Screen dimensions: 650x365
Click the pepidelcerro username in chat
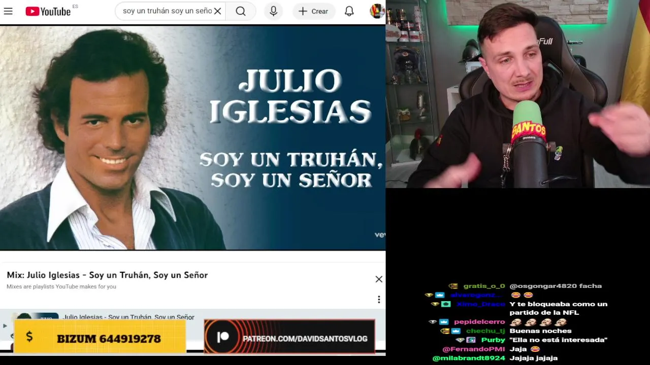(x=479, y=322)
